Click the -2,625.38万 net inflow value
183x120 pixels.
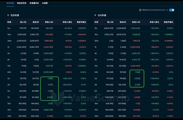click(x=135, y=47)
